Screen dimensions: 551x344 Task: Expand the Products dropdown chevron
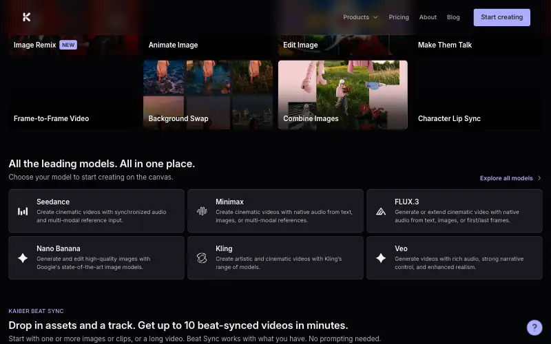(x=375, y=17)
